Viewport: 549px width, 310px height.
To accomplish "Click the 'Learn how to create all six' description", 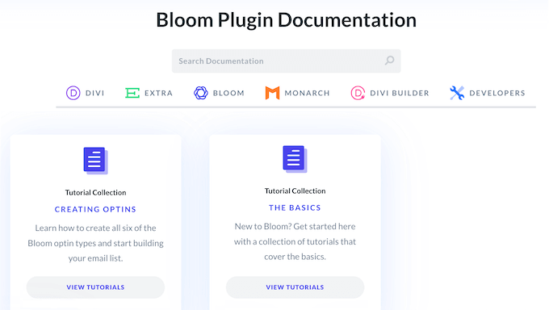I will click(x=95, y=243).
